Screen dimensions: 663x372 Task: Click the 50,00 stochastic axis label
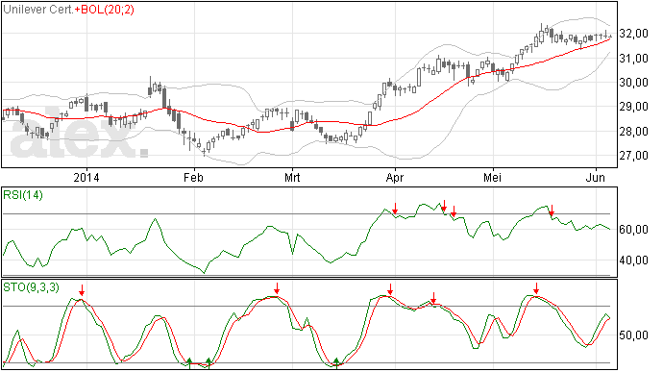pyautogui.click(x=633, y=335)
